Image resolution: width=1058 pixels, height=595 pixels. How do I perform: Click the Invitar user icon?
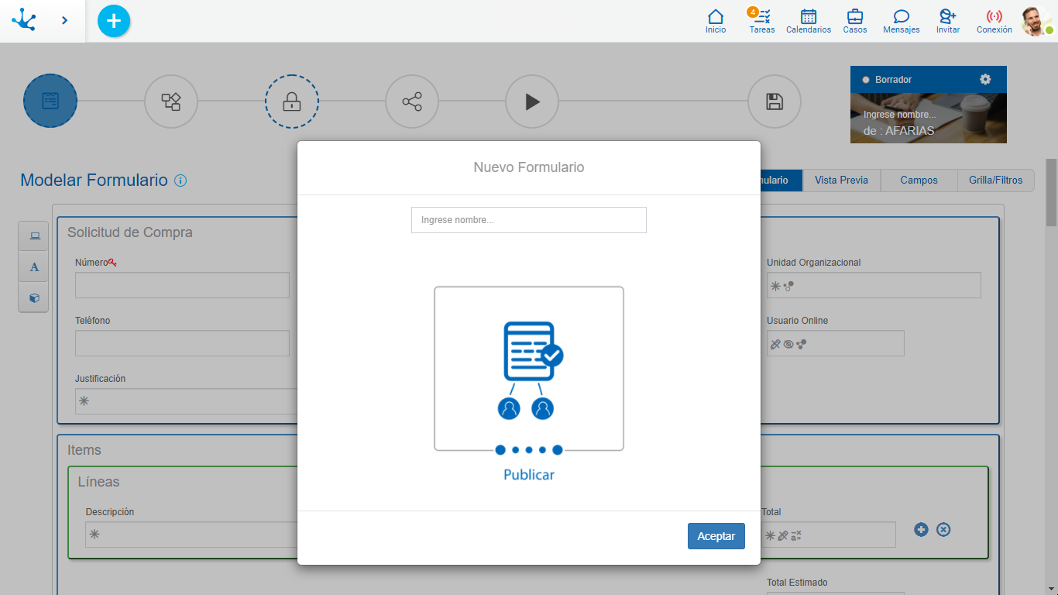947,21
